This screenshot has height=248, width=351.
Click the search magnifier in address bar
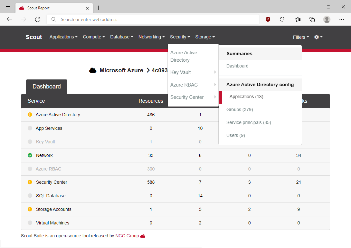pyautogui.click(x=54, y=19)
